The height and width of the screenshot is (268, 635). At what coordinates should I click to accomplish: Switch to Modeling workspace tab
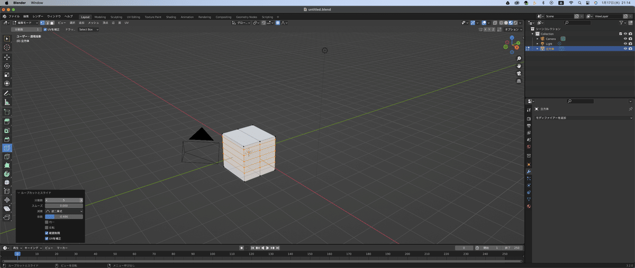[100, 17]
